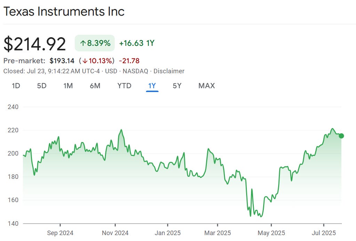Click the Jul 2025 axis label
Viewport: 356px width, 241px height.
click(x=324, y=233)
